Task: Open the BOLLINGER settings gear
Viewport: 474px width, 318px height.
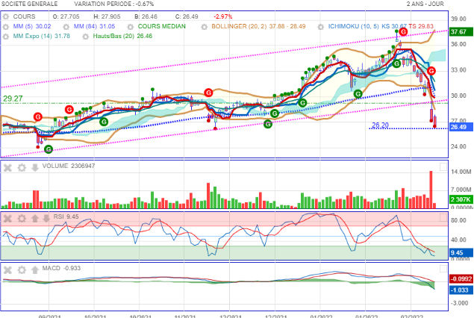Action: 205,27
